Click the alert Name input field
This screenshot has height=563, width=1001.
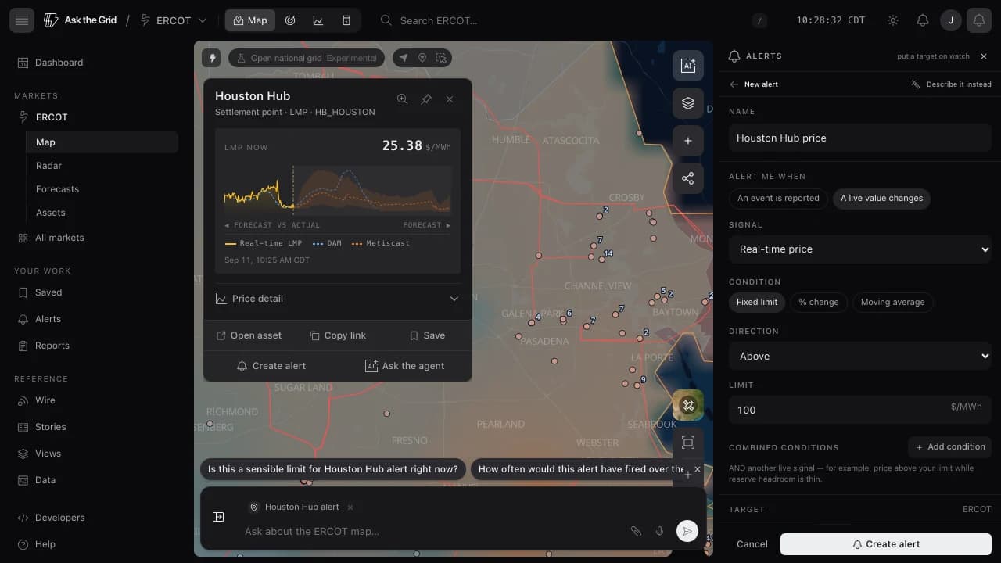[860, 138]
